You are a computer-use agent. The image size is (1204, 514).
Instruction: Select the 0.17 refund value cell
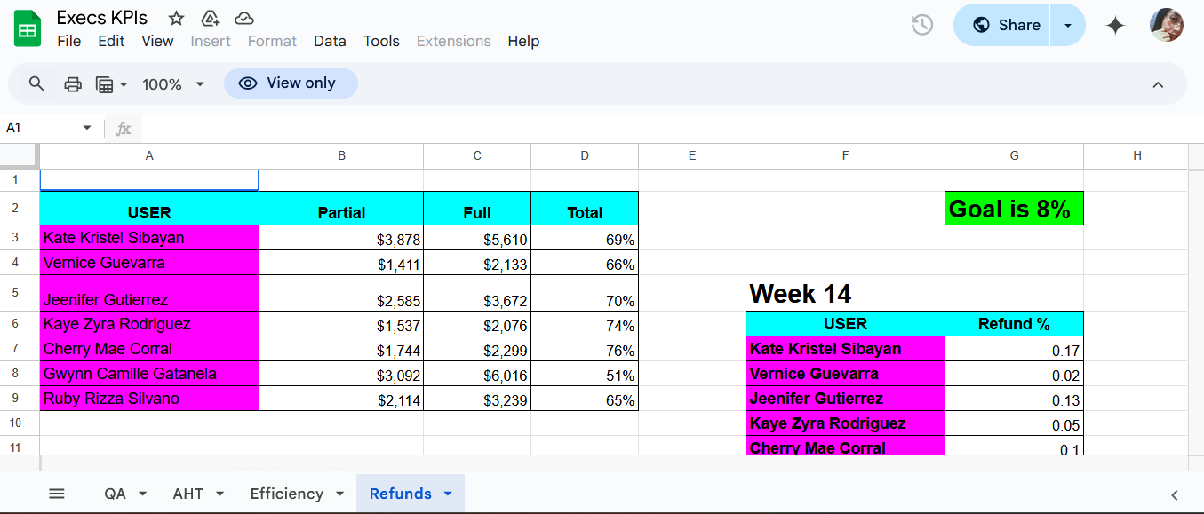[1014, 349]
